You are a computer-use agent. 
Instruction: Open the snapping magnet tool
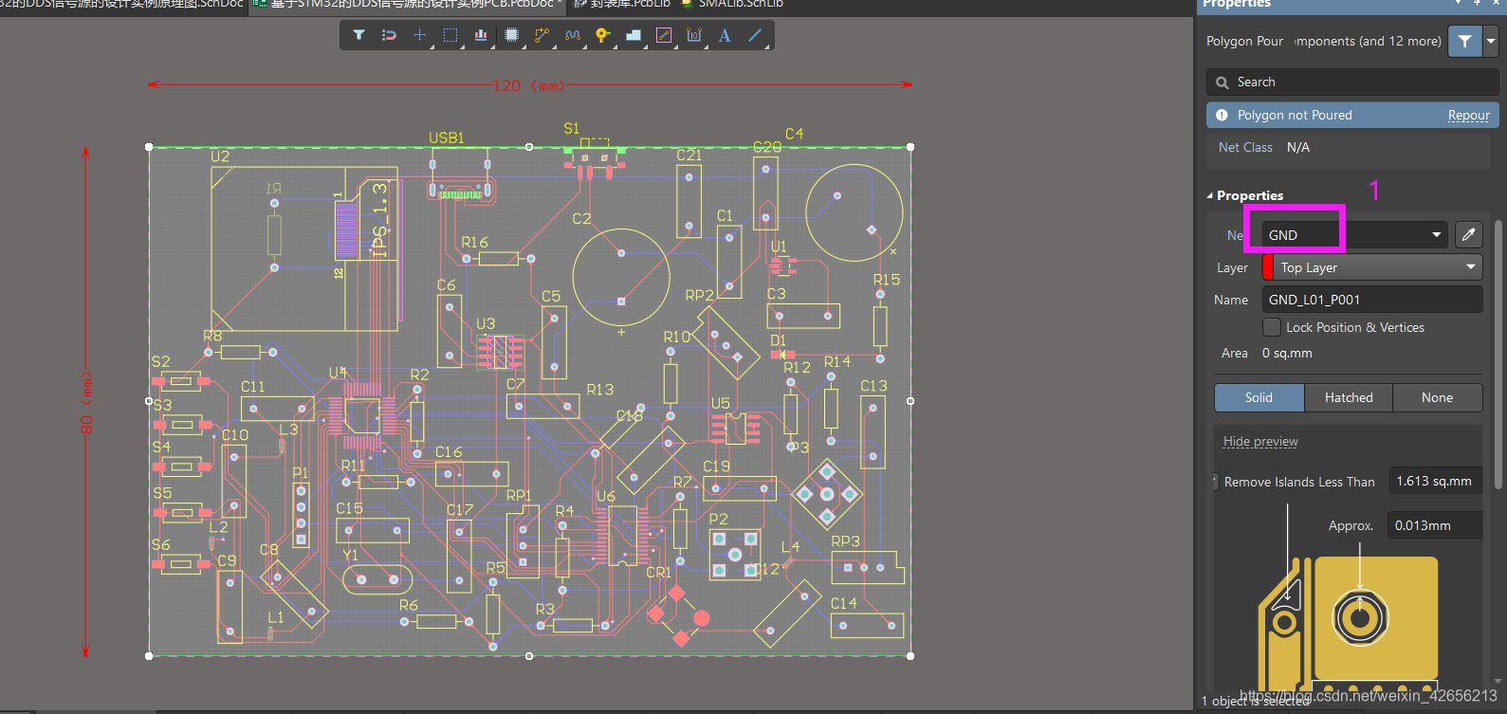point(389,35)
